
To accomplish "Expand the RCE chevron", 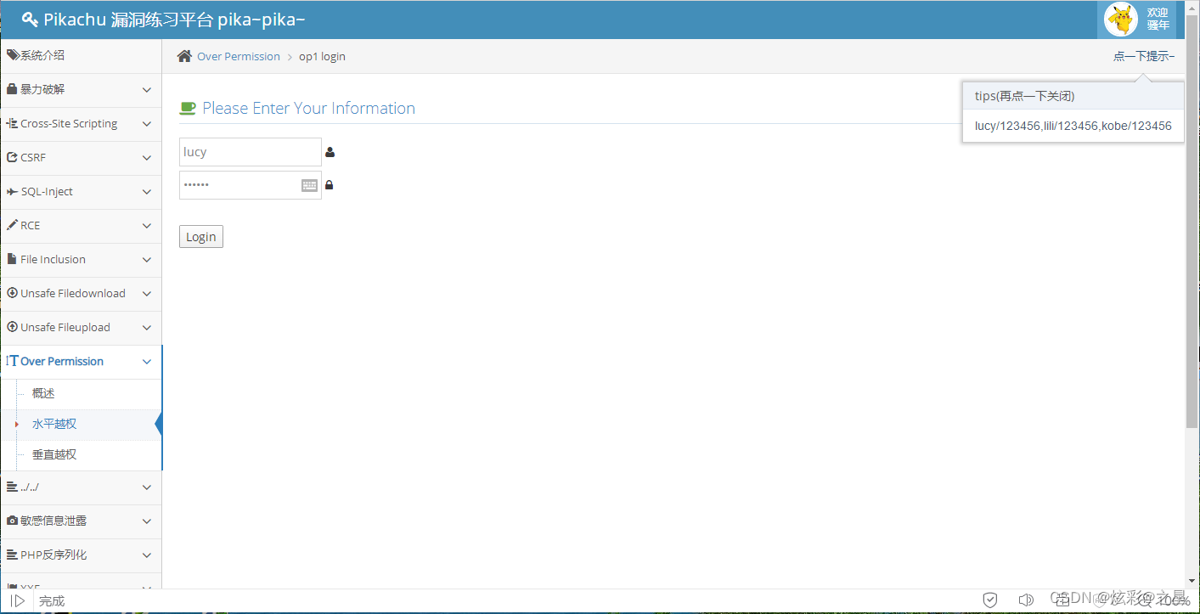I will pos(147,226).
